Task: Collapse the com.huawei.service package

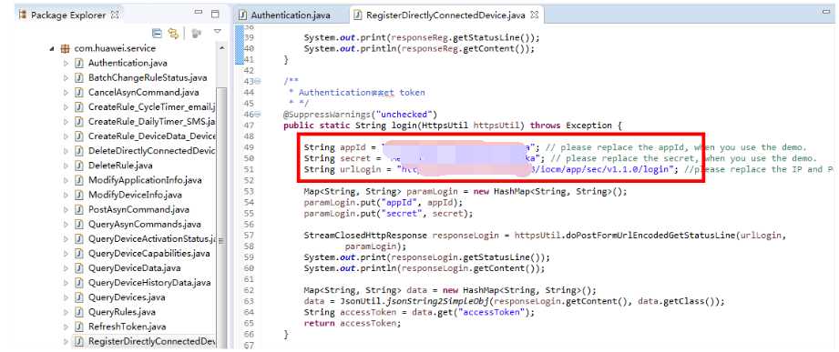Action: [x=52, y=48]
